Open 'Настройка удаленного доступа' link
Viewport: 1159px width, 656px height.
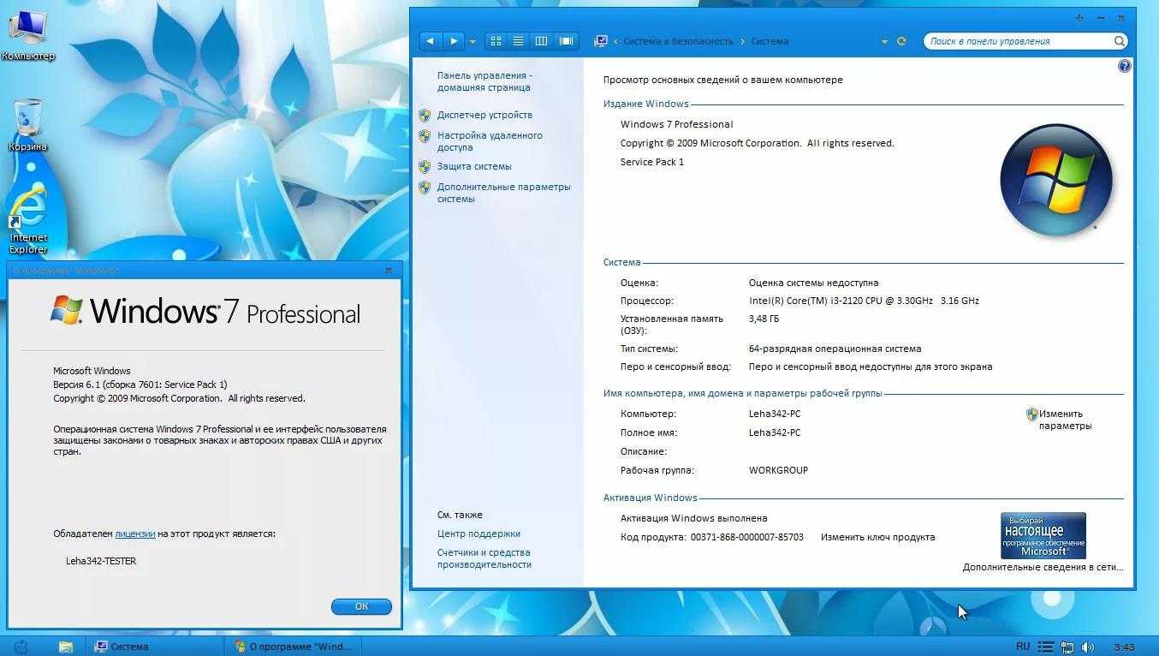tap(490, 141)
